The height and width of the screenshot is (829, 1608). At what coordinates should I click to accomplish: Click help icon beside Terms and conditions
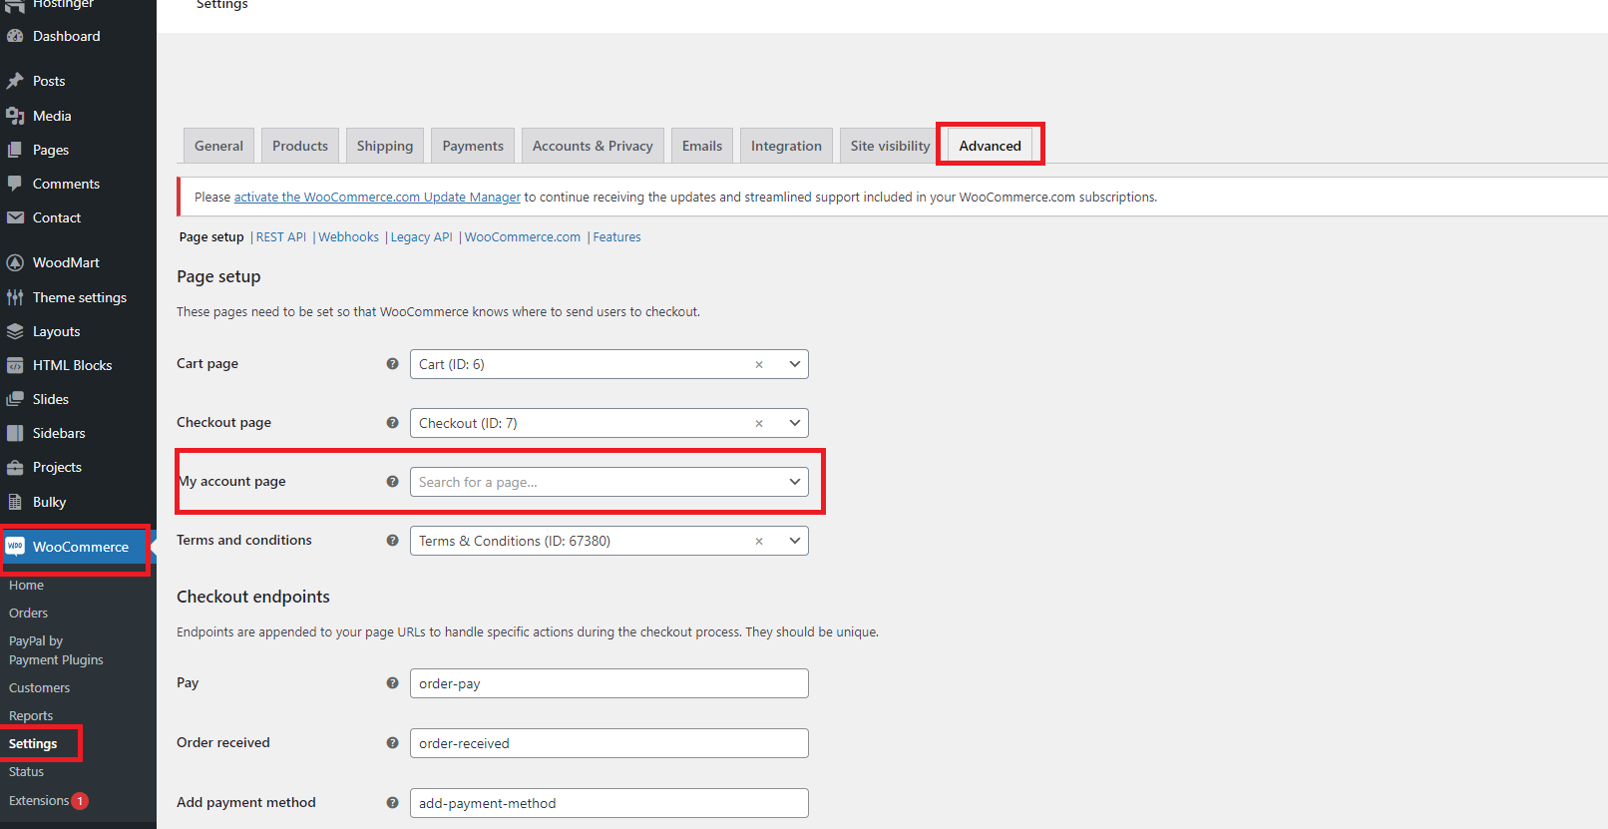[392, 541]
